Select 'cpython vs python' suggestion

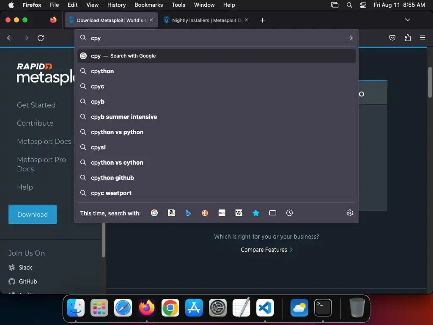click(x=216, y=132)
